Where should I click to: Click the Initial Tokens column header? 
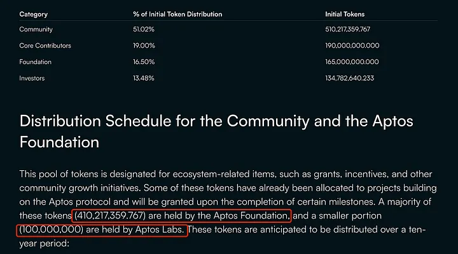(x=345, y=14)
